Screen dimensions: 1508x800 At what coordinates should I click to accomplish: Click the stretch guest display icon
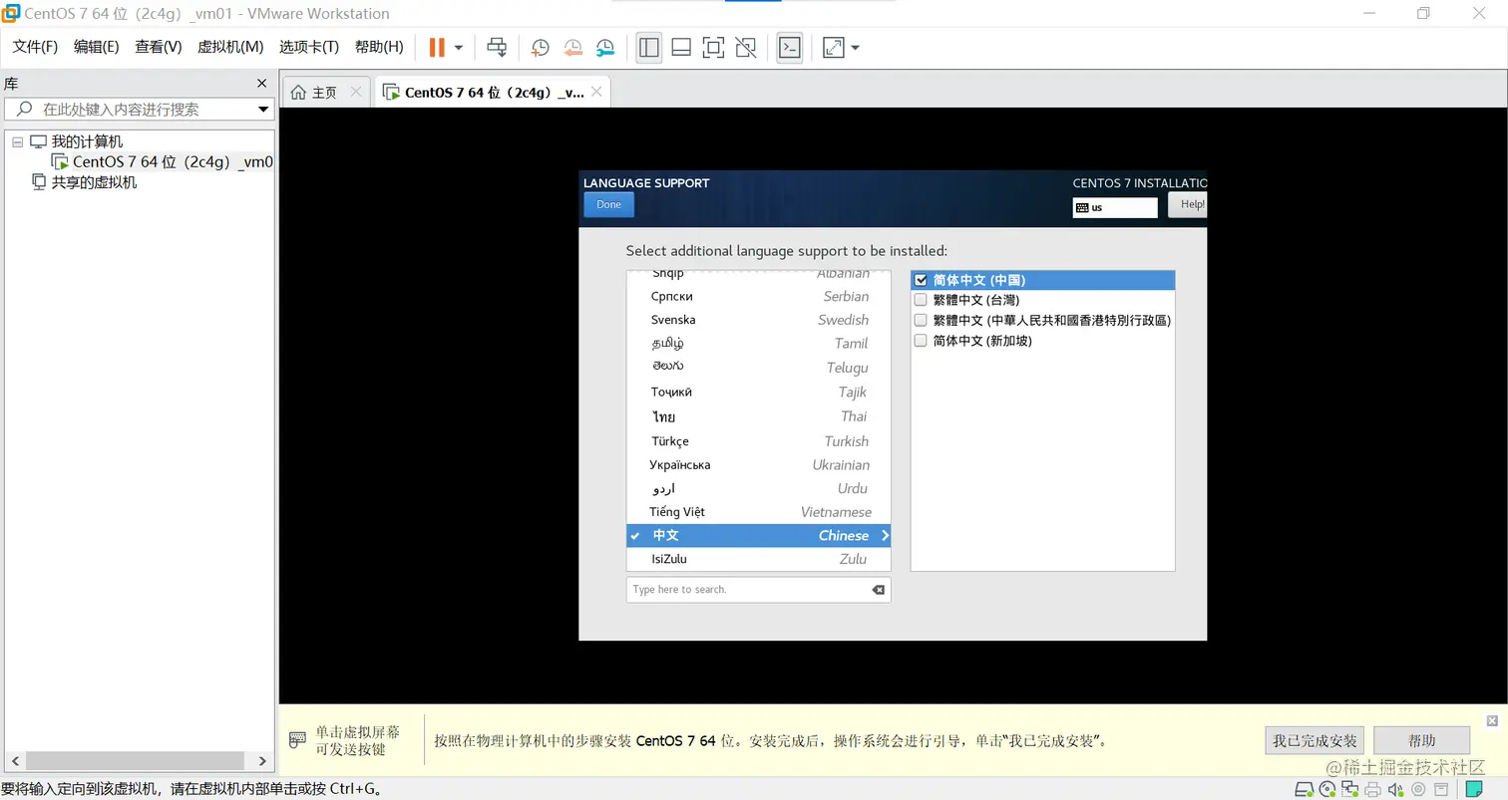point(834,47)
